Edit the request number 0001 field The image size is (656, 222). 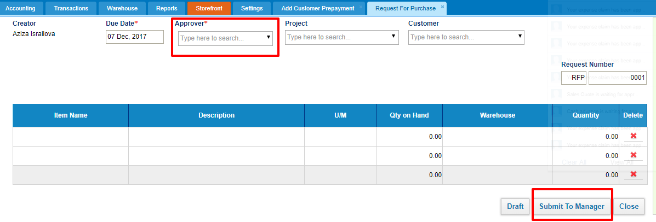click(618, 77)
